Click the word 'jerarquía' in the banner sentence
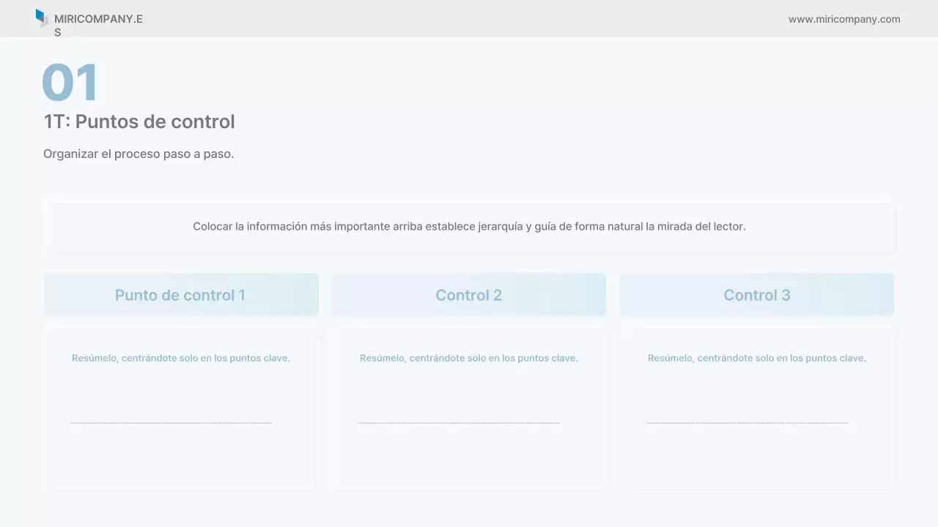The width and height of the screenshot is (938, 527). (x=501, y=227)
